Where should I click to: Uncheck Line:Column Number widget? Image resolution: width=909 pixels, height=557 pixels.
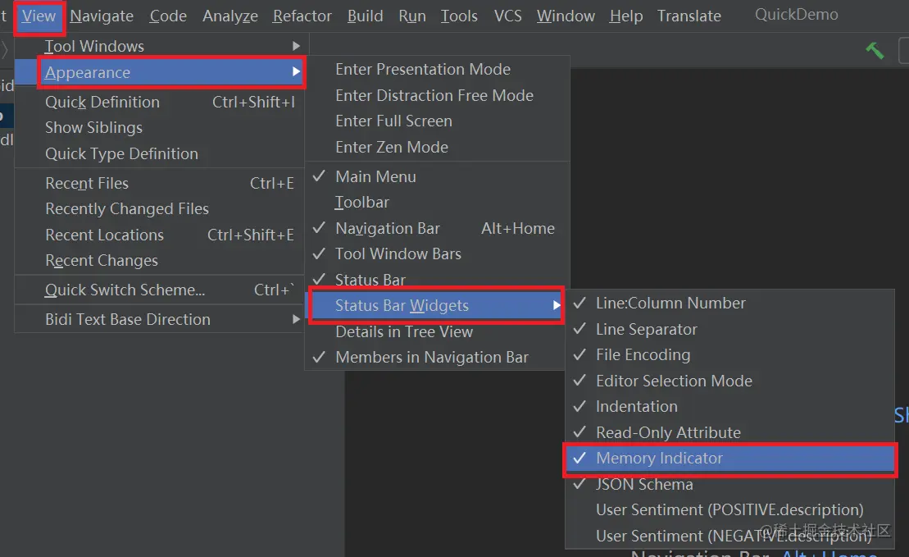pos(670,303)
